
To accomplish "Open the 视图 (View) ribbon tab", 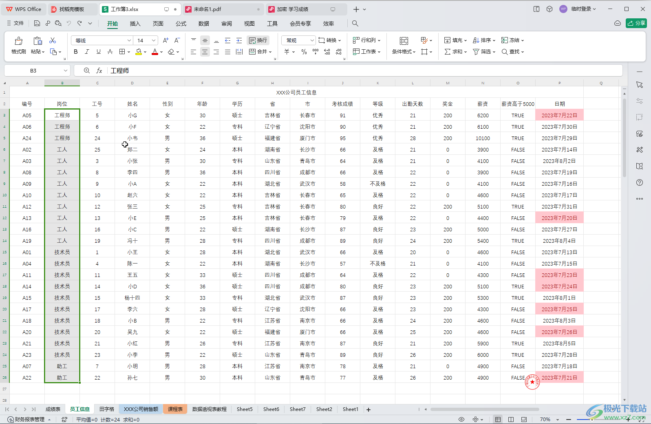I will (249, 24).
